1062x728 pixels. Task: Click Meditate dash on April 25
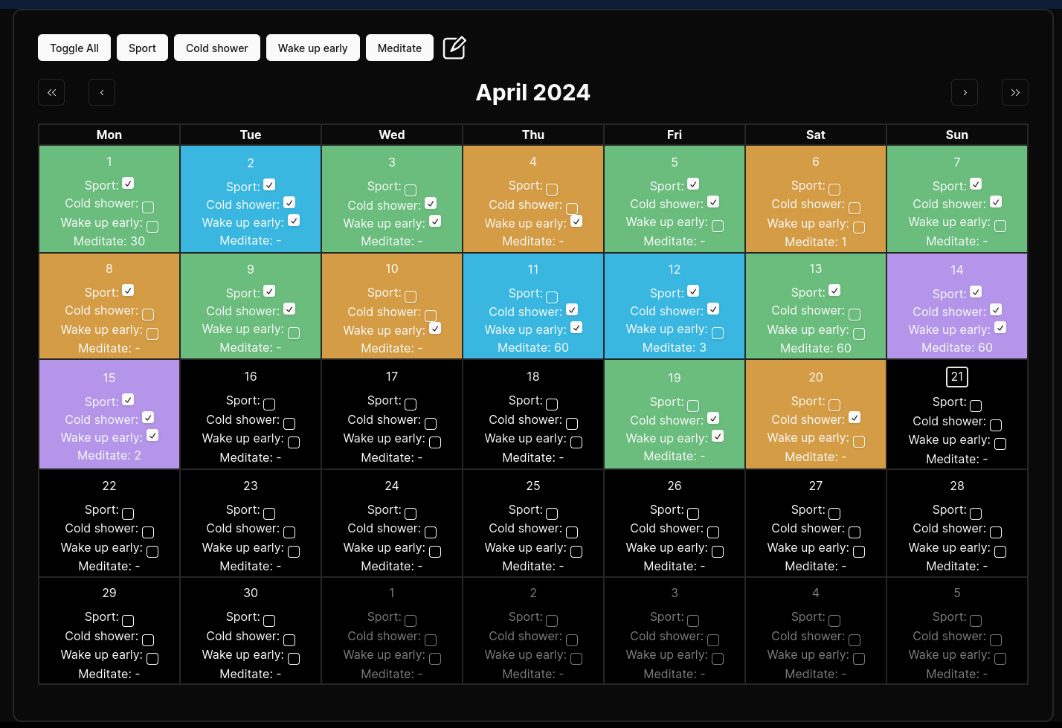point(561,566)
